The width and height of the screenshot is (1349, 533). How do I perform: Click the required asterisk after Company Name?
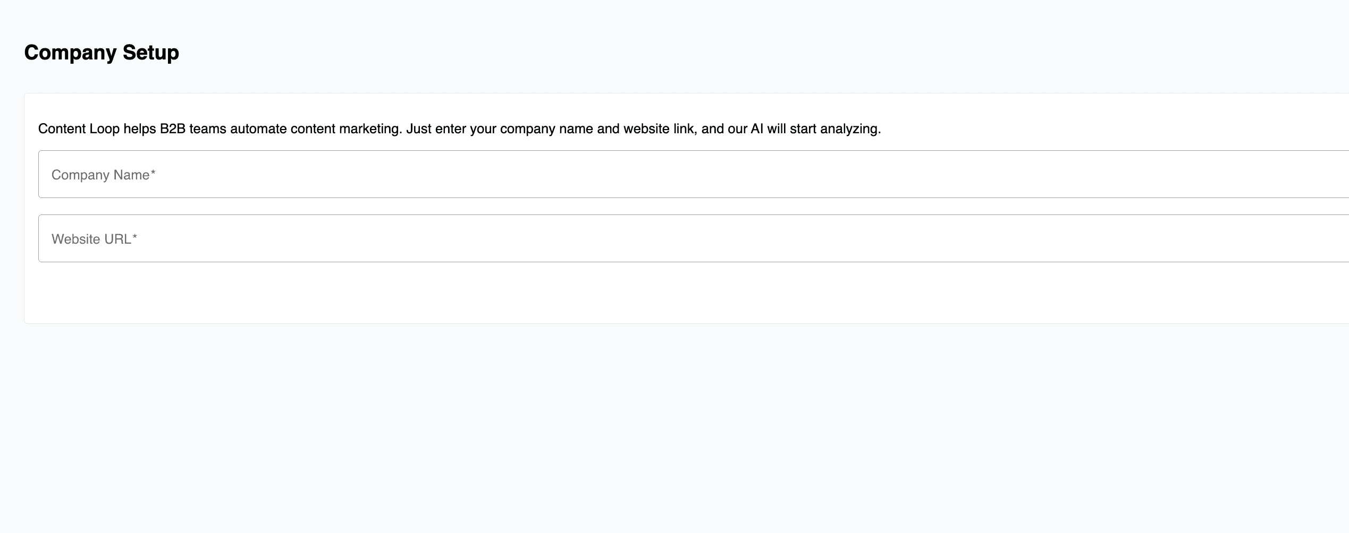153,173
